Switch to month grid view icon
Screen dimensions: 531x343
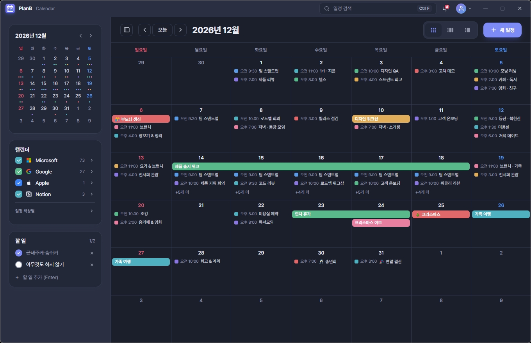[433, 30]
